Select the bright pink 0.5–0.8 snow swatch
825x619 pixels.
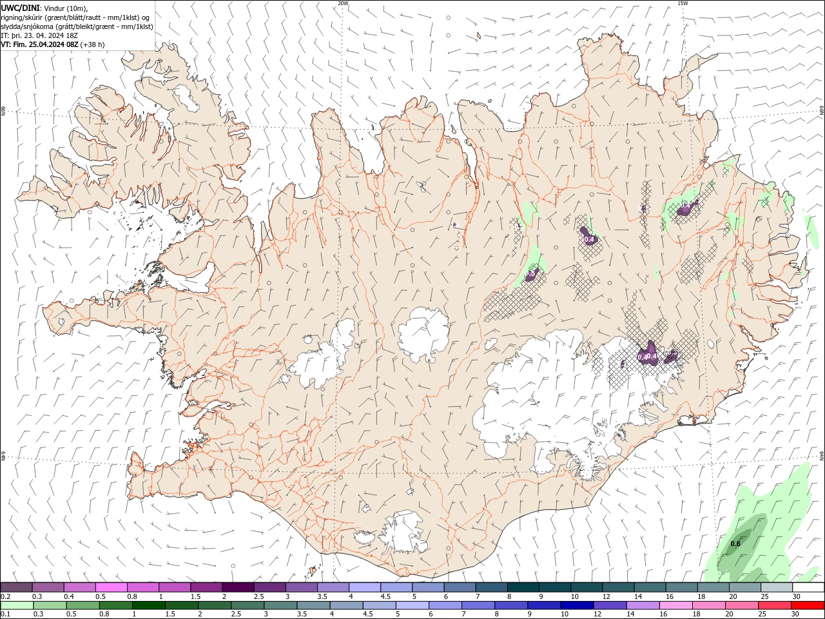click(112, 587)
